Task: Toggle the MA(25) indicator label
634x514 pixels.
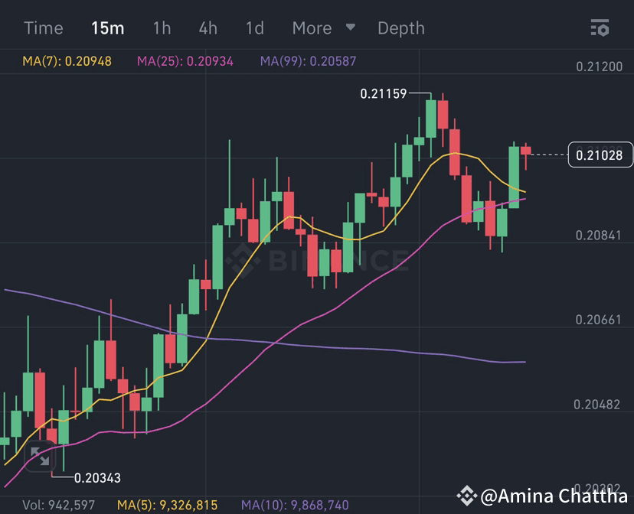Action: [184, 60]
